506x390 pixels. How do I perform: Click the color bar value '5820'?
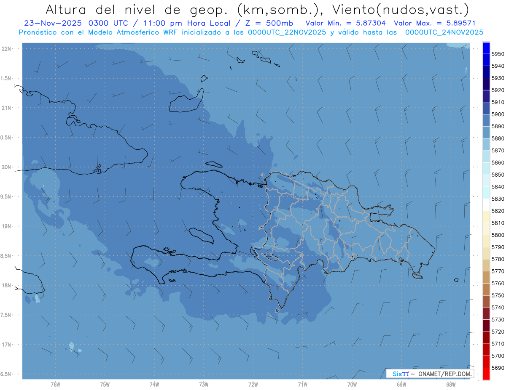click(x=498, y=211)
